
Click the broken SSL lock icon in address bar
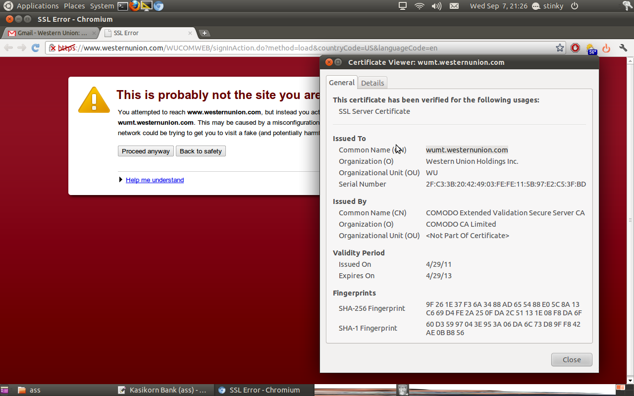[x=53, y=48]
